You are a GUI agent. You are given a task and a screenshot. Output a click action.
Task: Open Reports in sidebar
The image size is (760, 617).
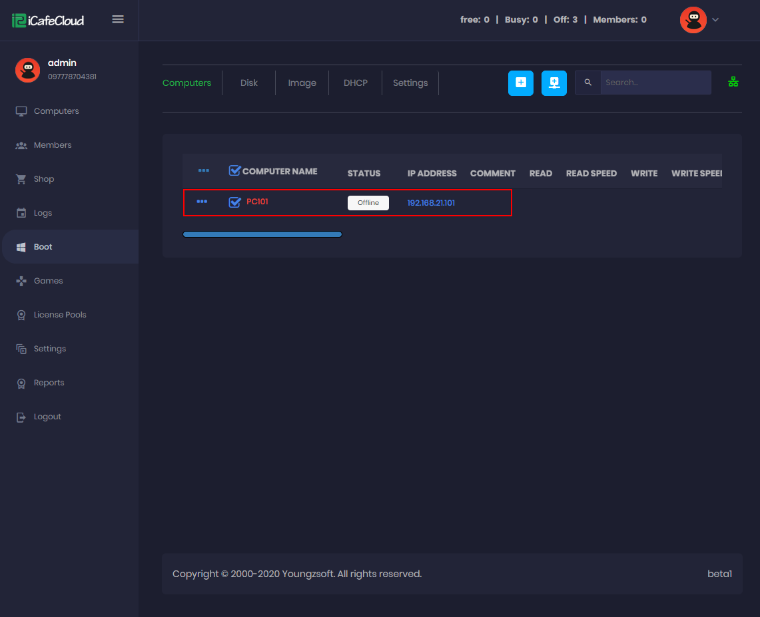pos(49,383)
